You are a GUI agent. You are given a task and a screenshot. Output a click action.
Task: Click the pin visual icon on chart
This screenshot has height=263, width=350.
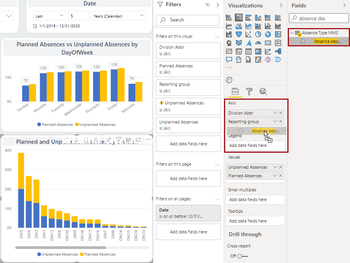[109, 140]
